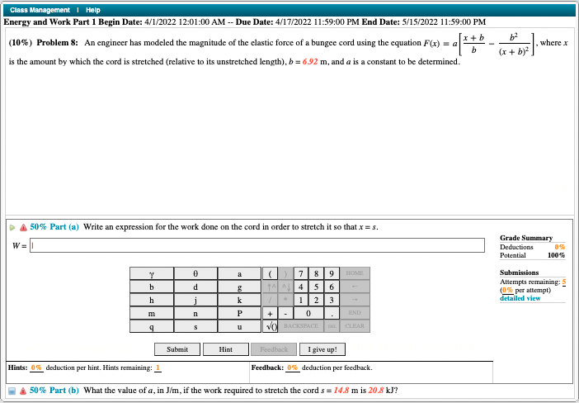Click the attempts remaining number 5
This screenshot has height=403, width=579.
564,282
